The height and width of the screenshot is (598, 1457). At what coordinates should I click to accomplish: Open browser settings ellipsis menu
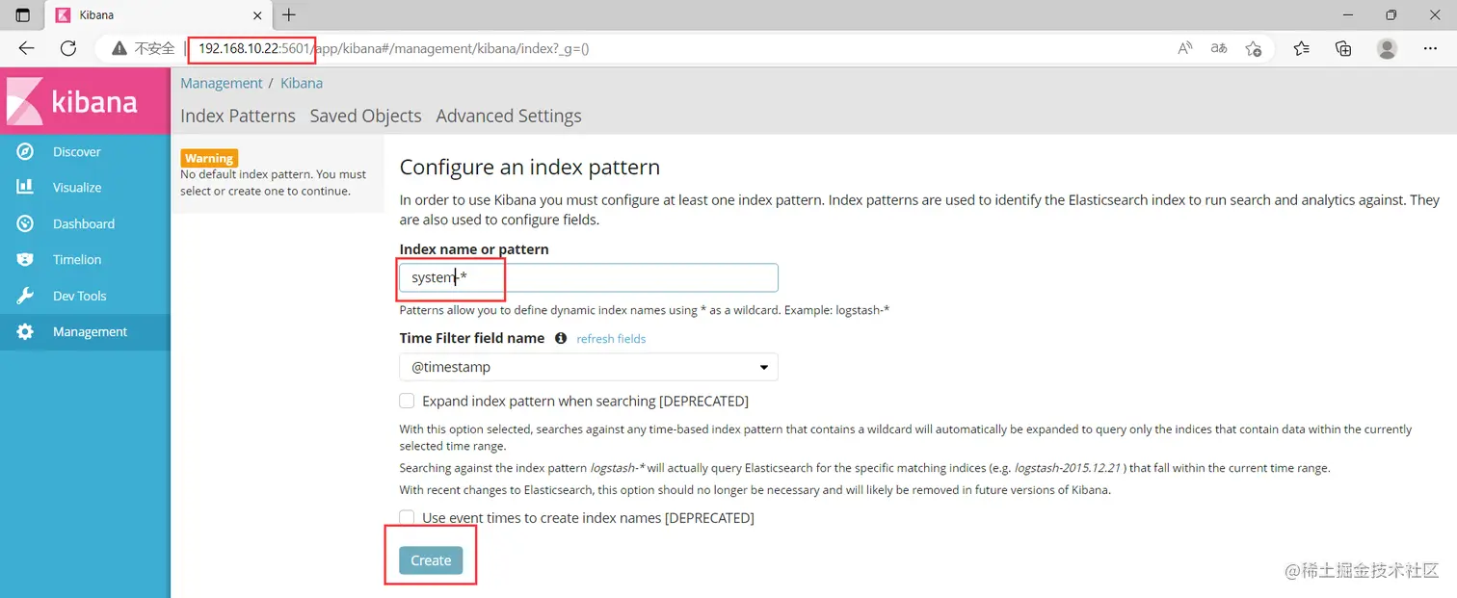[1430, 48]
